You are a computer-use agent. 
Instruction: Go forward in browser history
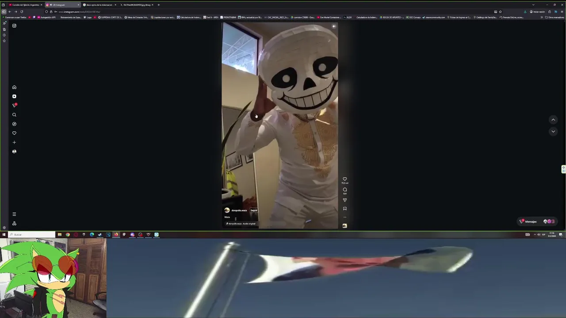point(15,11)
